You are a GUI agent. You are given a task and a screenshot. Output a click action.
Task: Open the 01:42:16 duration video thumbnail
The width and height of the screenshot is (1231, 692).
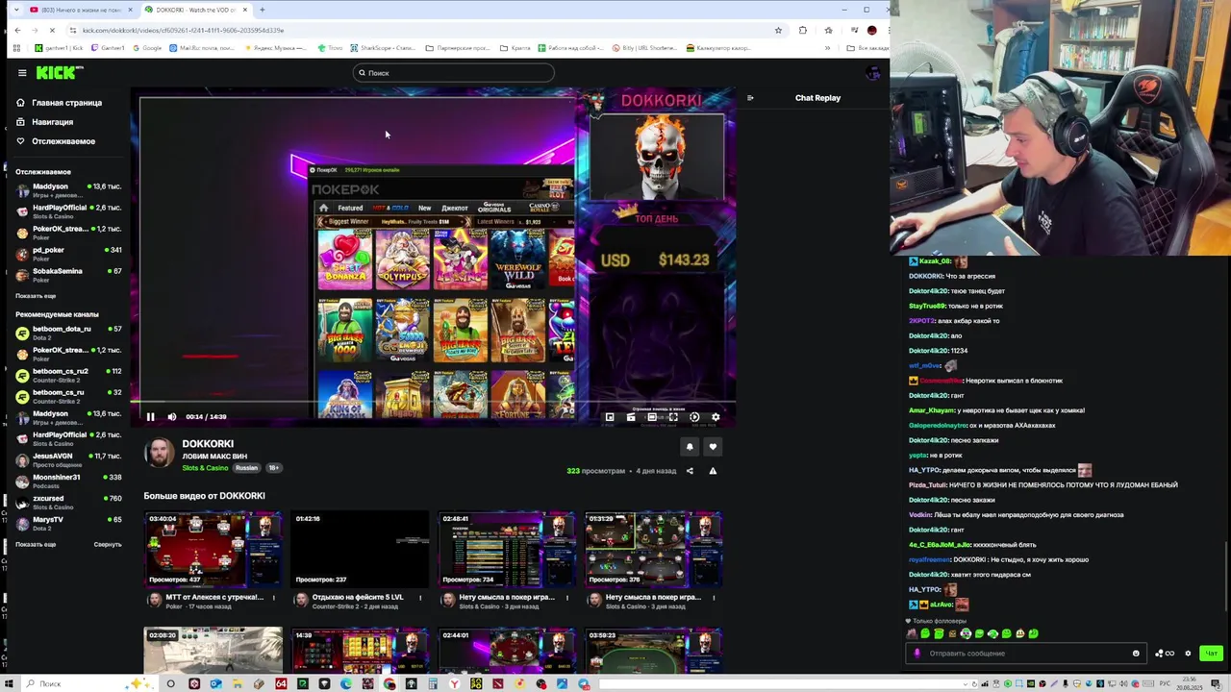[360, 550]
